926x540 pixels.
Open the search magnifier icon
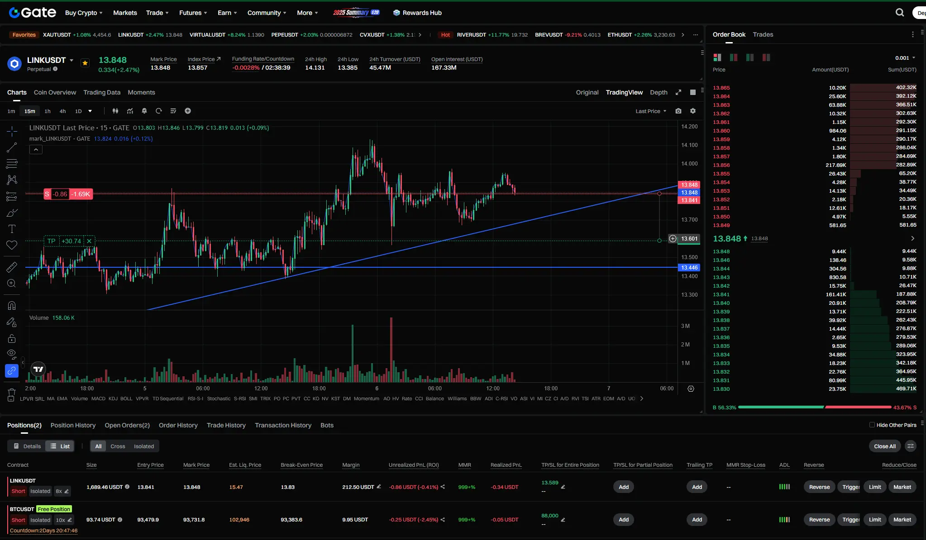[900, 13]
